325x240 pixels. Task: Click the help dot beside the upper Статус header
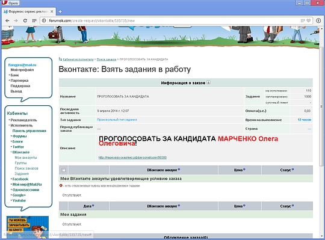pyautogui.click(x=293, y=170)
